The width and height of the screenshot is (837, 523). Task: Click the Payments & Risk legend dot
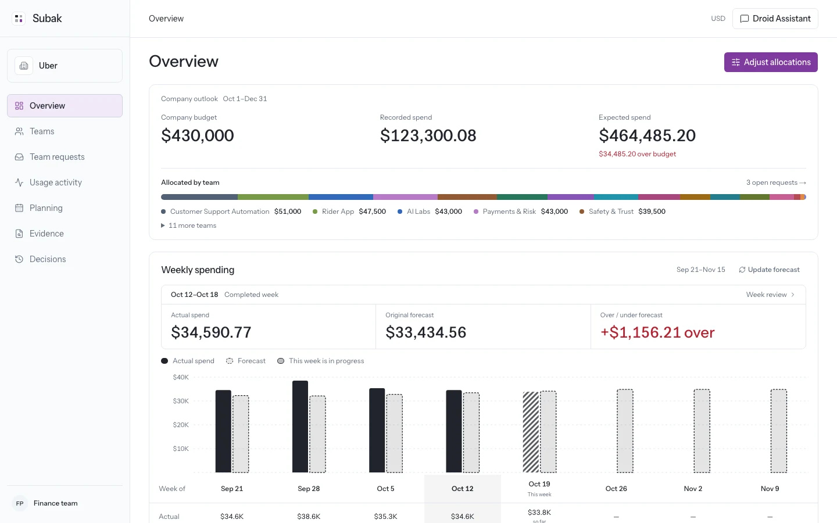pos(476,212)
